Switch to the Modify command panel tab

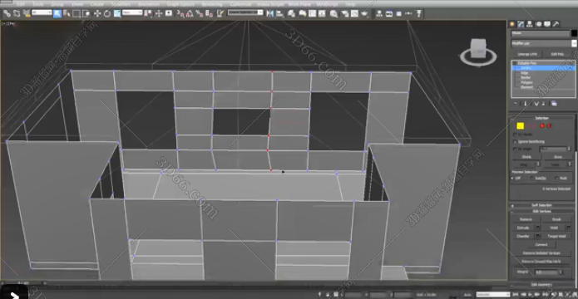(521, 24)
